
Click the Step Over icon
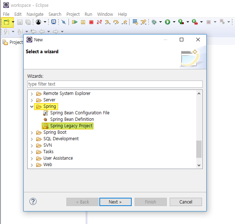(x=116, y=22)
